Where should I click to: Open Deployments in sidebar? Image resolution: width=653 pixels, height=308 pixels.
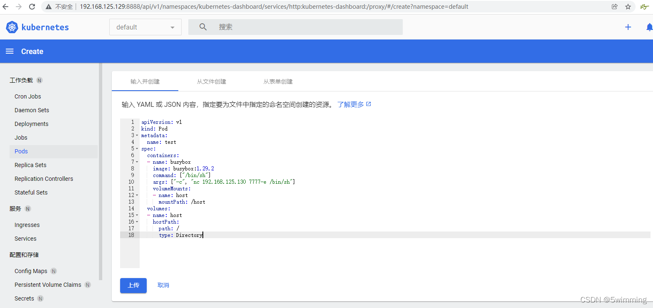(32, 124)
